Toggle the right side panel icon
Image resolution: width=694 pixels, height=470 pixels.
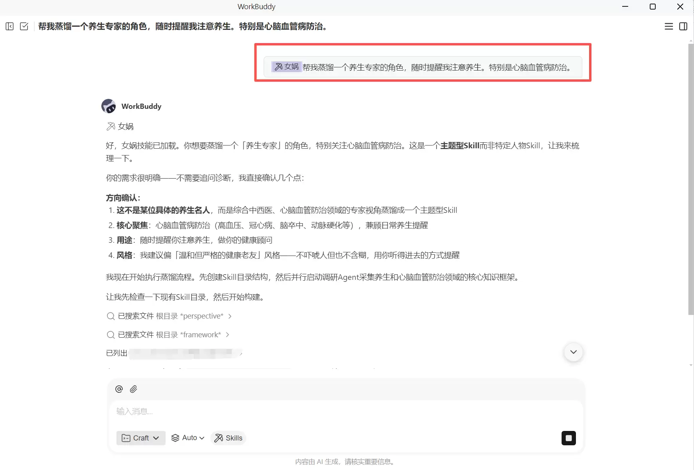pos(683,26)
